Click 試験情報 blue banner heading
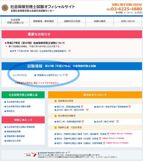Screen dimensions: 143x161 [35, 66]
